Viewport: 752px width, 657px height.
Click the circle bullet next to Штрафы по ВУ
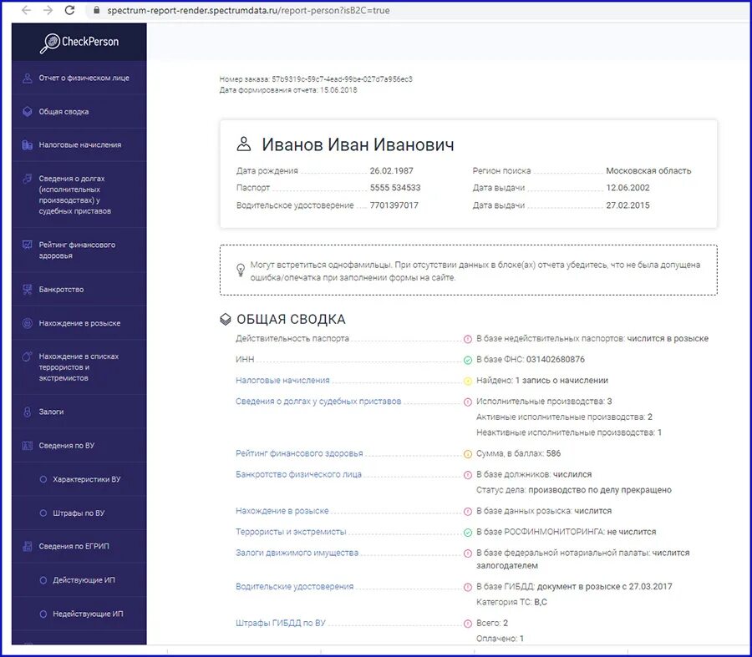coord(43,513)
